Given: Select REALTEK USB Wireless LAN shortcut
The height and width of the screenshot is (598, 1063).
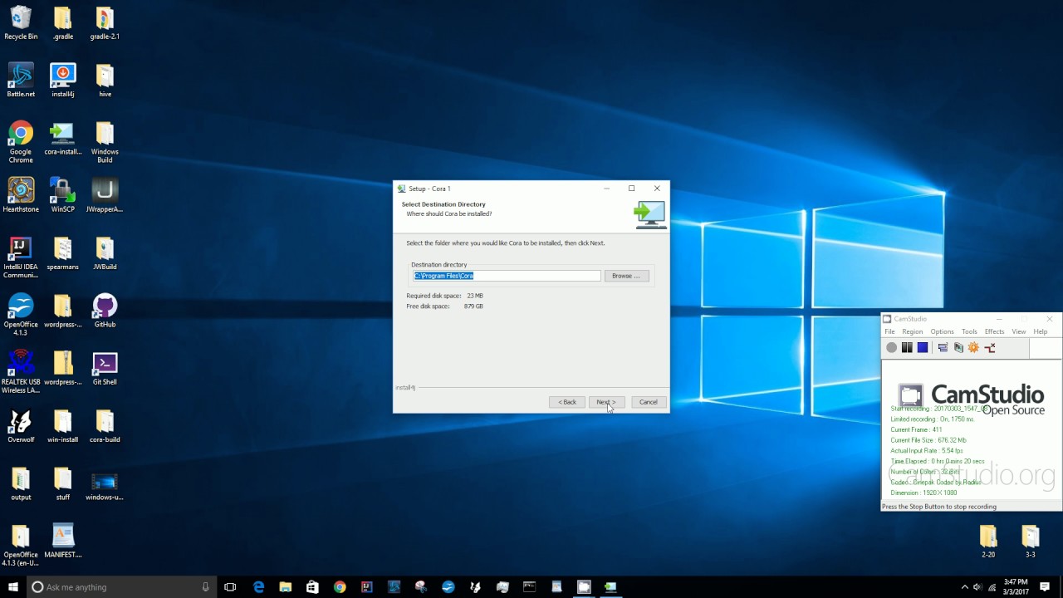Looking at the screenshot, I should [21, 372].
